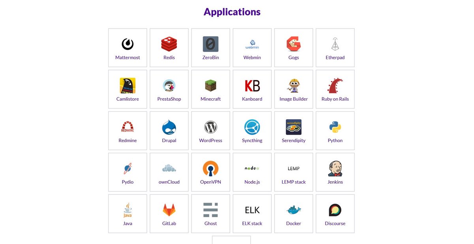Open the Jenkins butler icon
Viewport: 474px width, 244px height.
coord(335,169)
